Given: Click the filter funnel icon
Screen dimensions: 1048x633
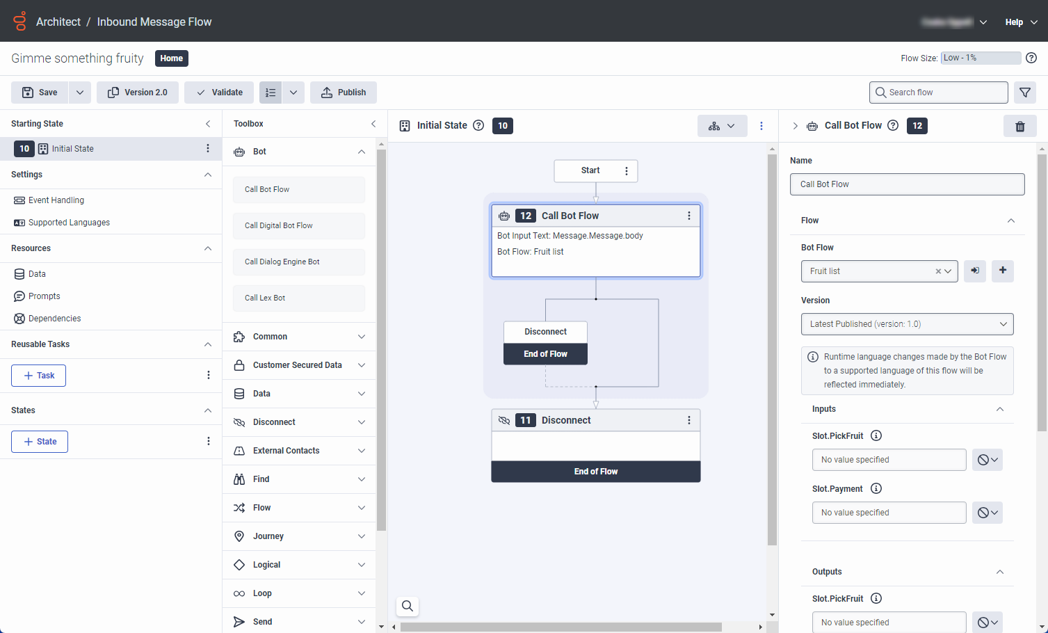Looking at the screenshot, I should (x=1024, y=93).
